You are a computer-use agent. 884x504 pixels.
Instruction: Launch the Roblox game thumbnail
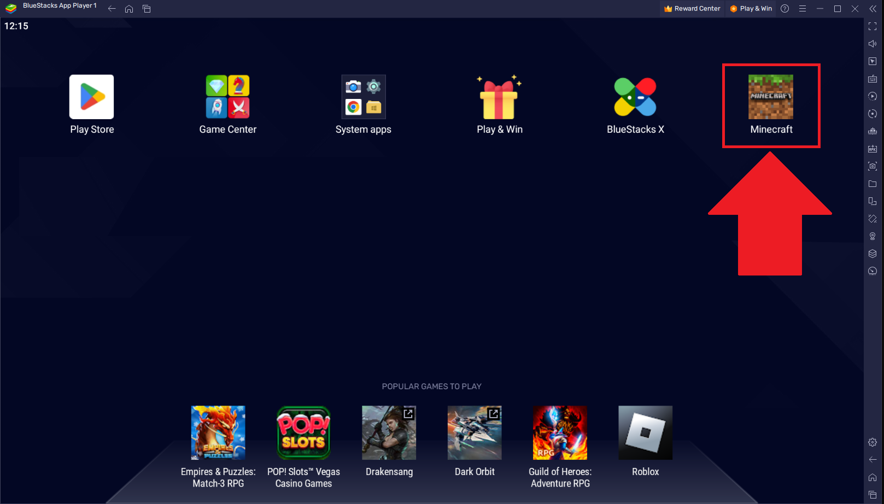click(645, 432)
